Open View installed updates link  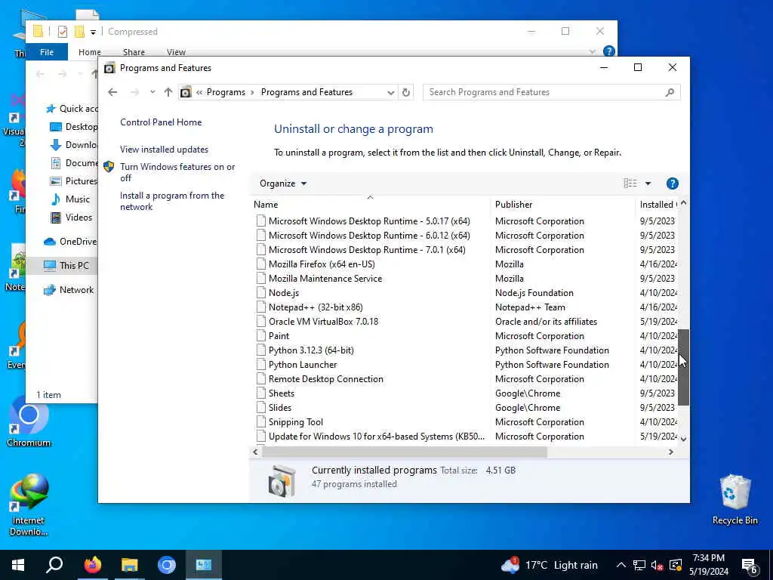coord(164,150)
